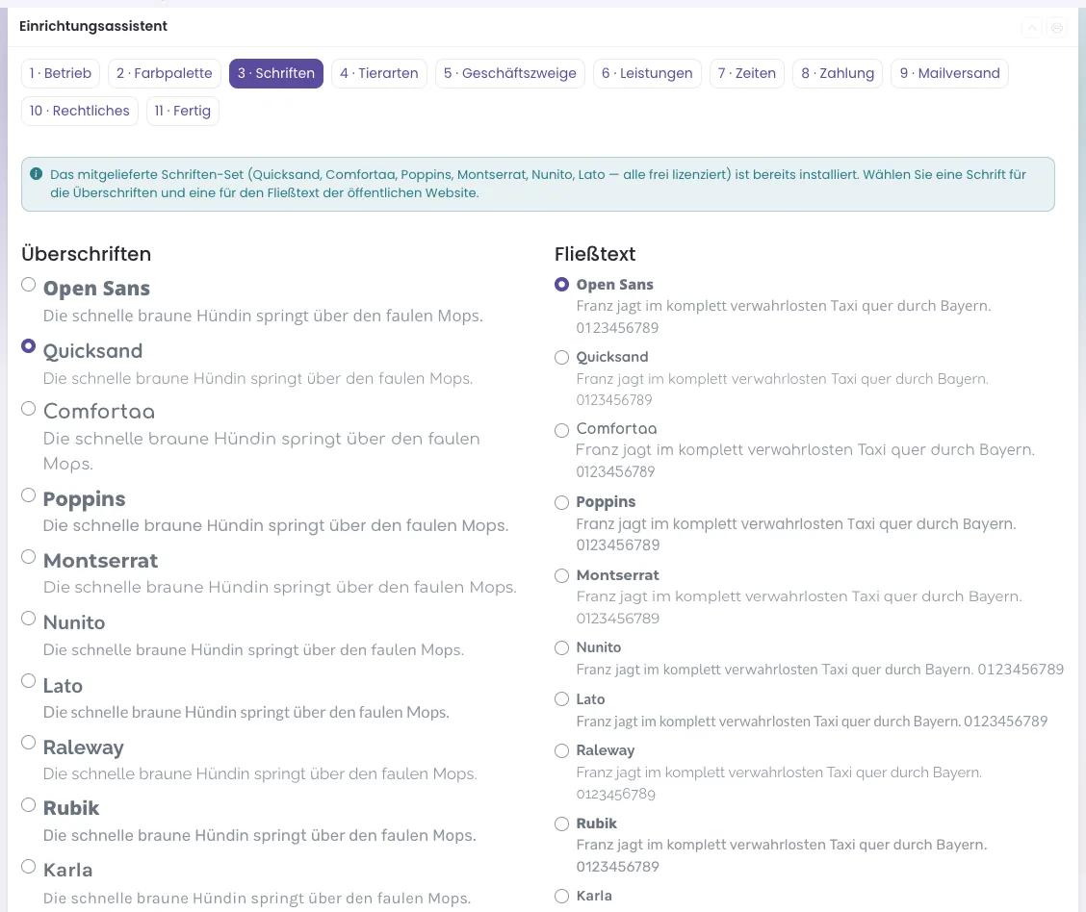Screen dimensions: 1086x912
Task: Switch to step 4 · Tierarten
Action: [379, 73]
